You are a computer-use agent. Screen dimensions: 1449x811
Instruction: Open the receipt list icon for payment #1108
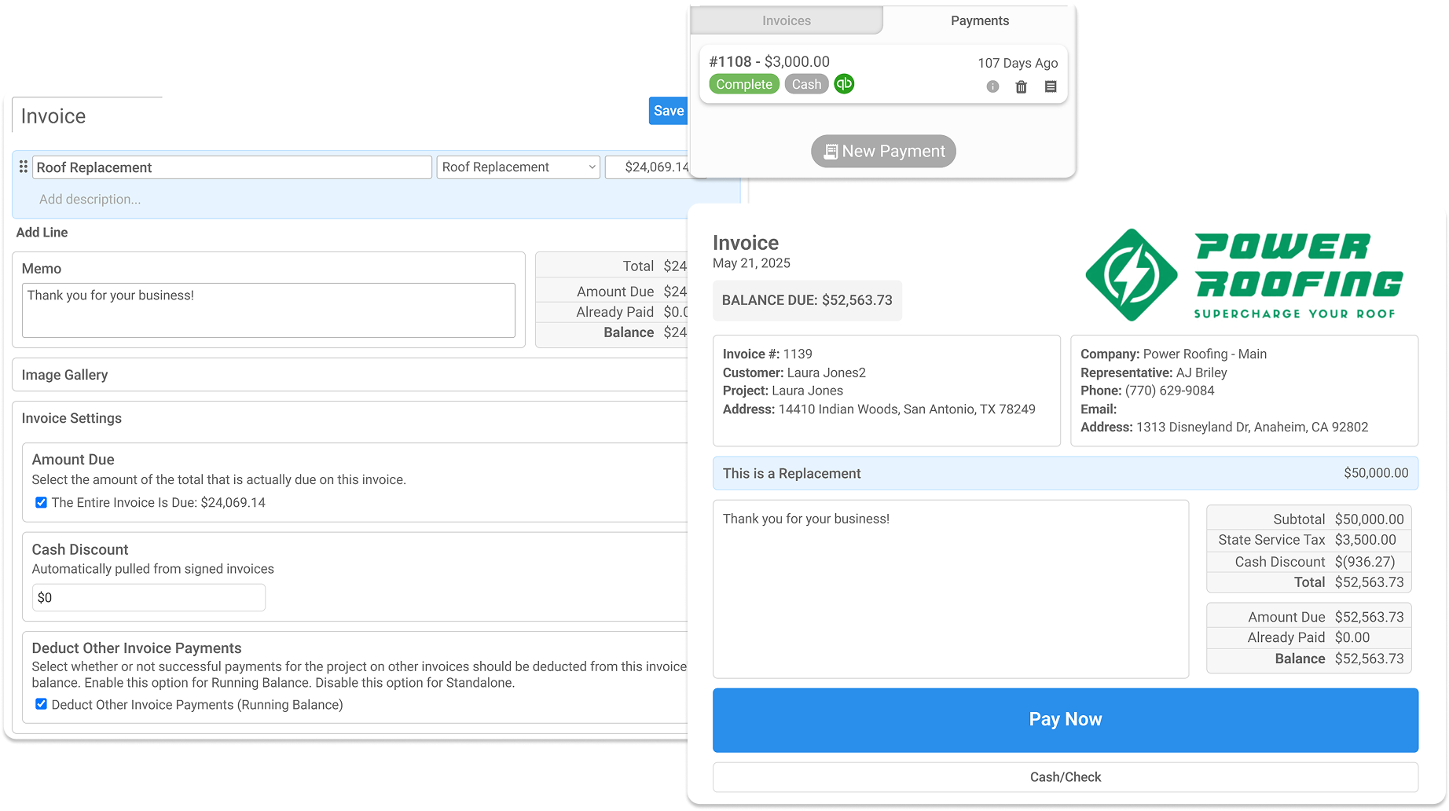pos(1051,86)
